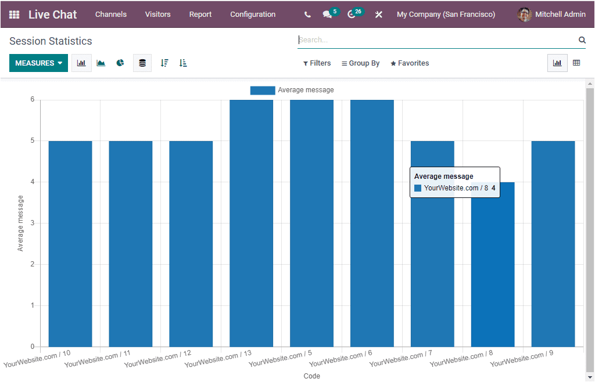Open the Group By menu

pos(360,63)
